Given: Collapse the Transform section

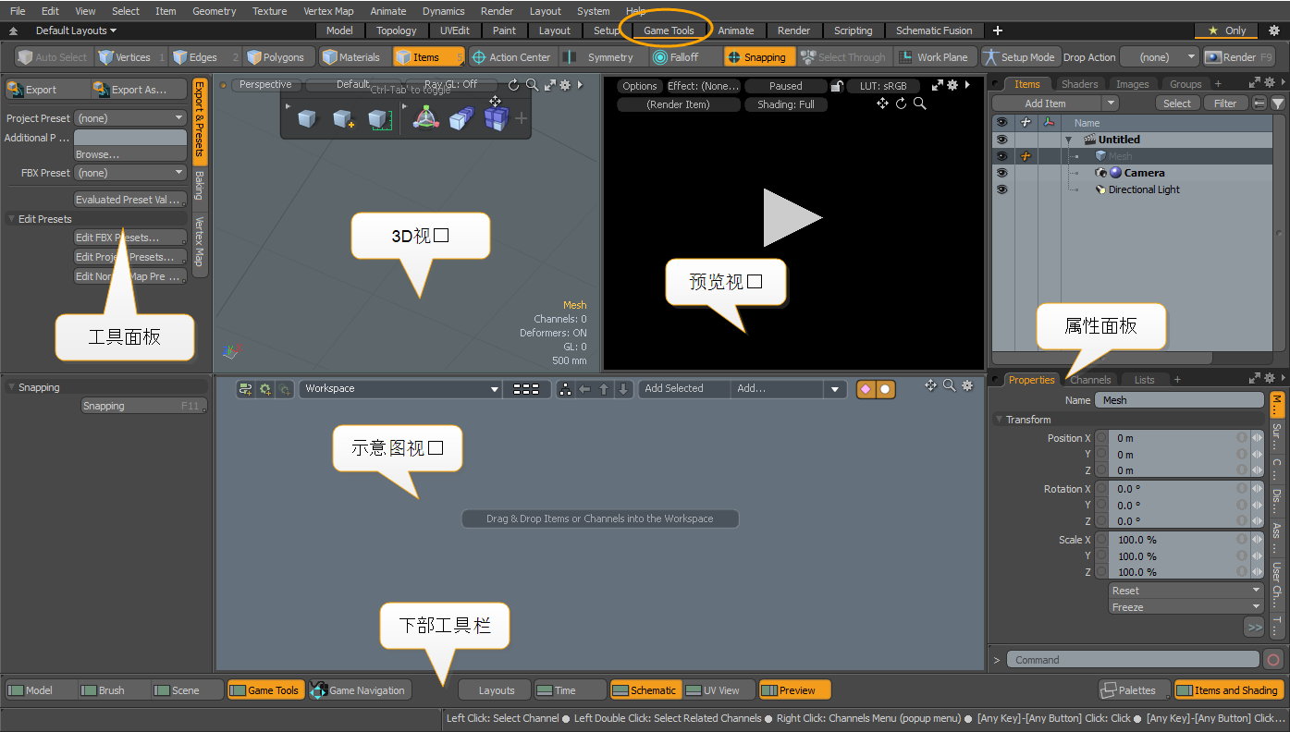Looking at the screenshot, I should [1000, 420].
